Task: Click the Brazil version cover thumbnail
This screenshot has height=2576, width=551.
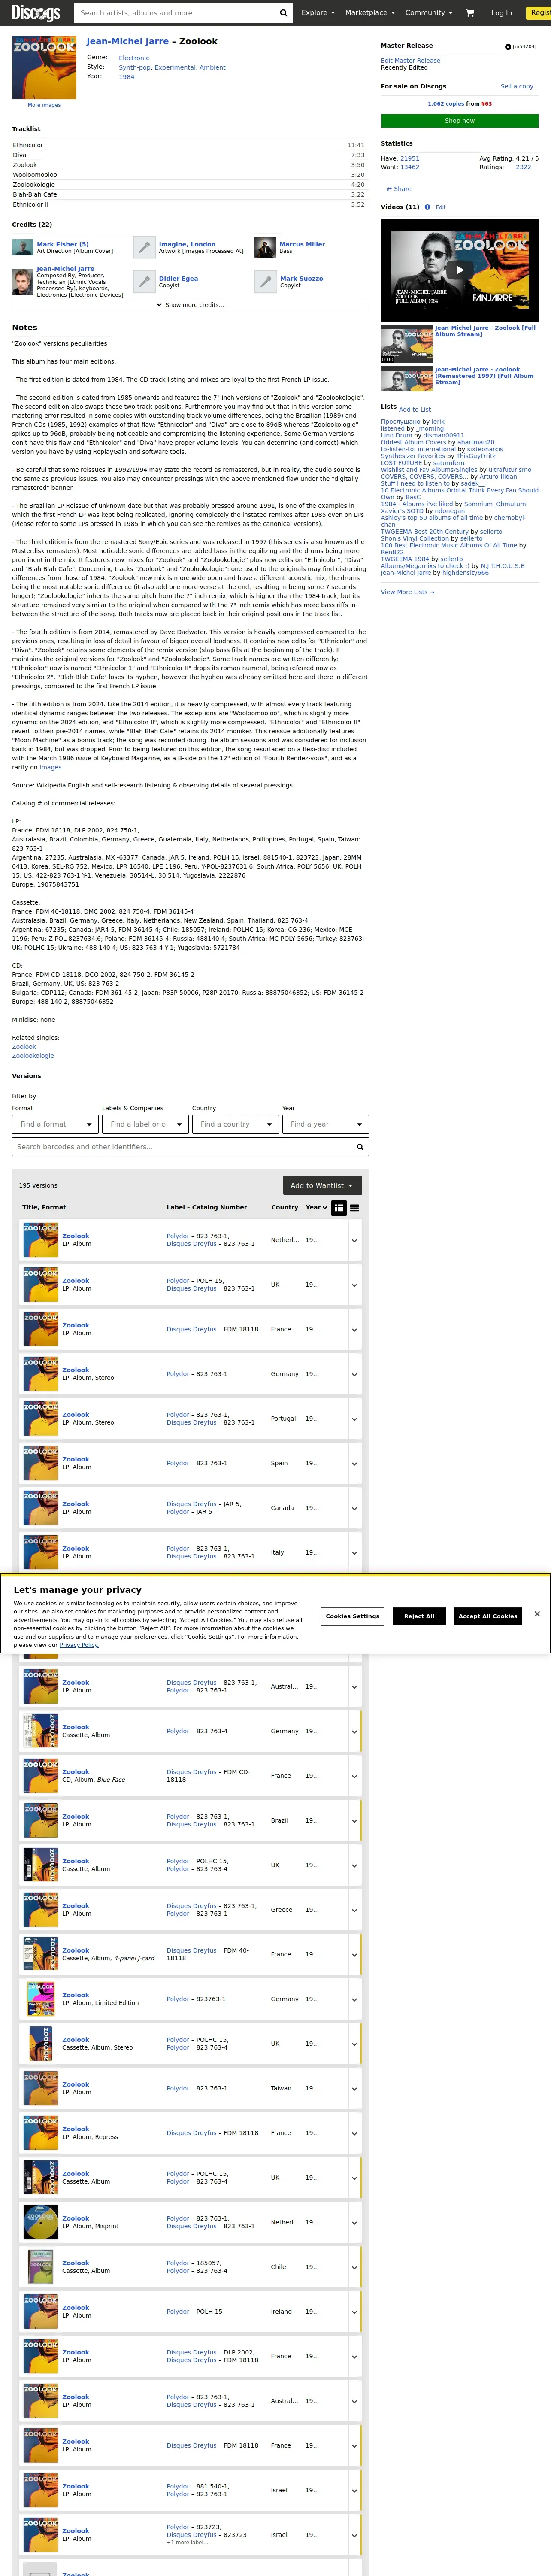Action: click(x=41, y=1820)
